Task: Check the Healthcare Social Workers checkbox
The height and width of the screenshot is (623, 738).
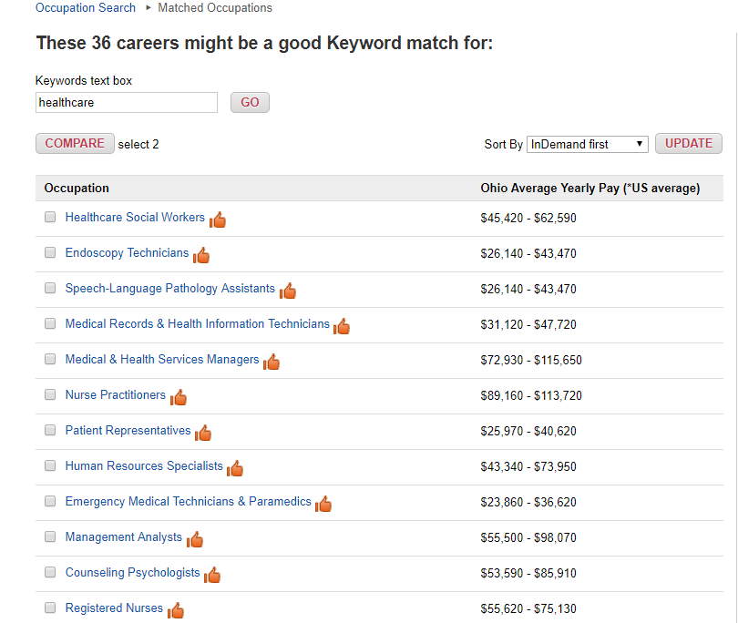Action: click(x=50, y=217)
